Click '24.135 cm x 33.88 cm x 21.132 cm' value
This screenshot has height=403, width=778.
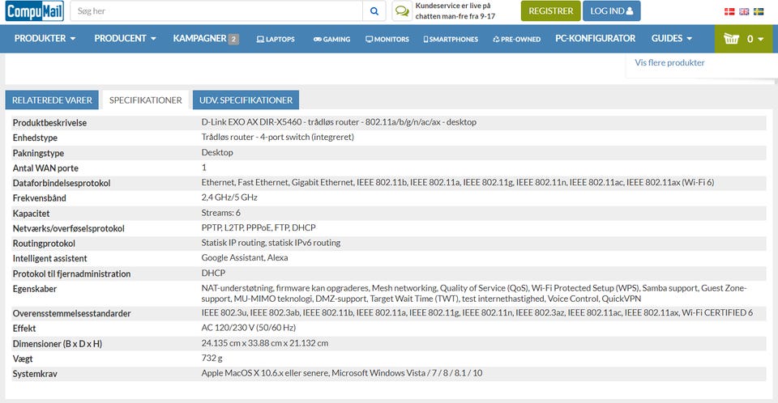coord(264,343)
